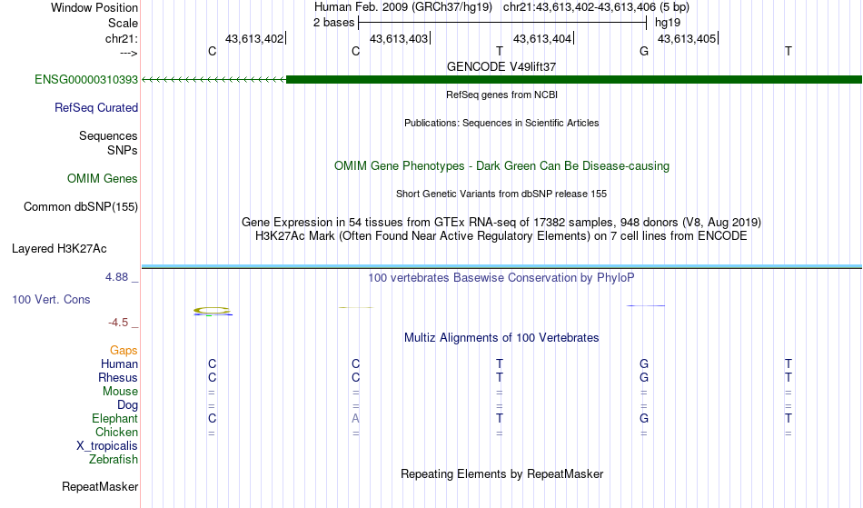Click the G base in the Rhesus row

[644, 377]
